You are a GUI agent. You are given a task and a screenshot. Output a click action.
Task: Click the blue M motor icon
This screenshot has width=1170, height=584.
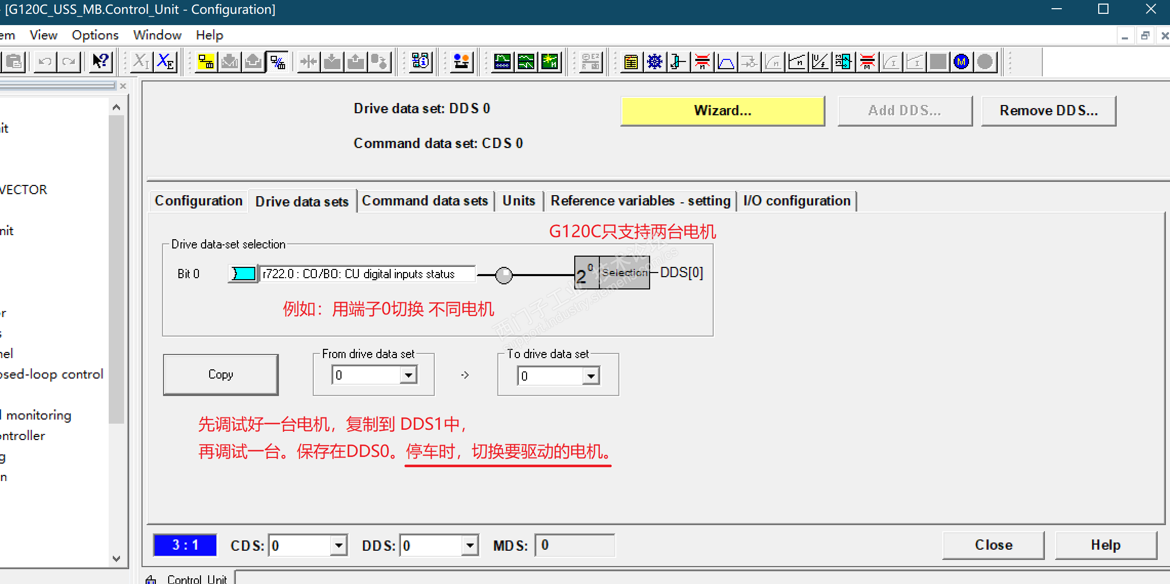click(961, 62)
